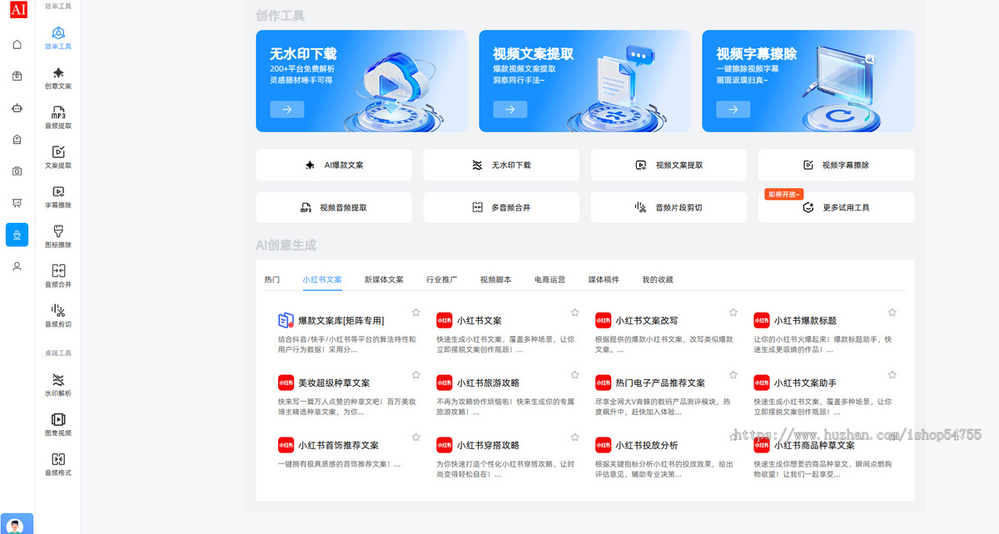999x534 pixels.
Task: Open 视频文案提取 tool button below banners
Action: click(668, 165)
